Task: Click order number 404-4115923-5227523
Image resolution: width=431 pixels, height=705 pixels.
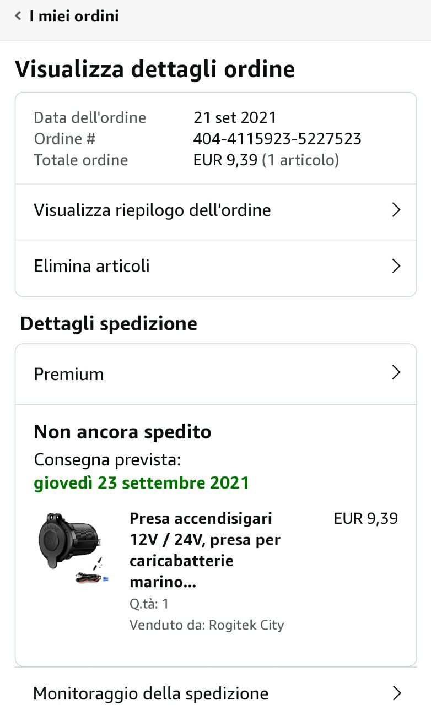Action: [277, 139]
